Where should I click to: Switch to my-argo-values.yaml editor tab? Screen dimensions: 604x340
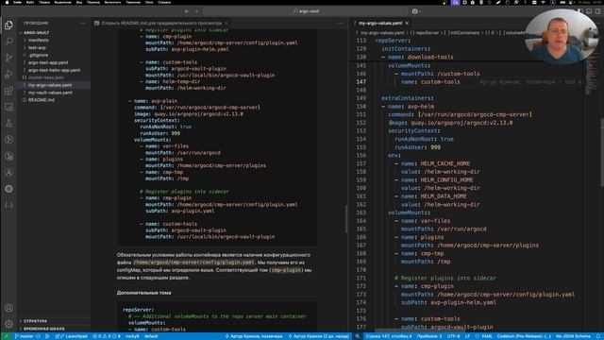pos(380,23)
